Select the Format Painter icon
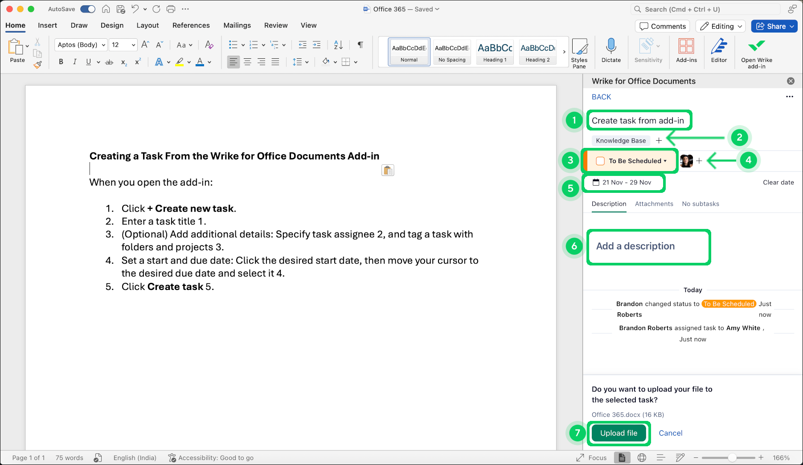This screenshot has height=465, width=803. click(37, 64)
